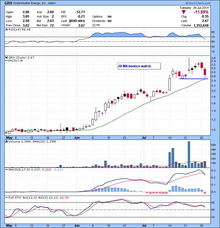The image size is (220, 228).
Task: Select the date Tuesday 29-Jul-2014
Action: (194, 8)
